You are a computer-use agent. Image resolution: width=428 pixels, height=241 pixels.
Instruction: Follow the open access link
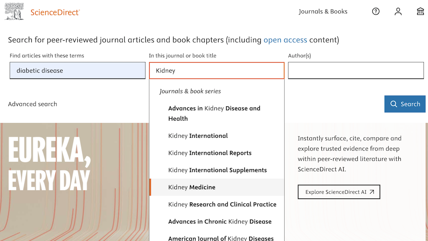click(x=285, y=40)
